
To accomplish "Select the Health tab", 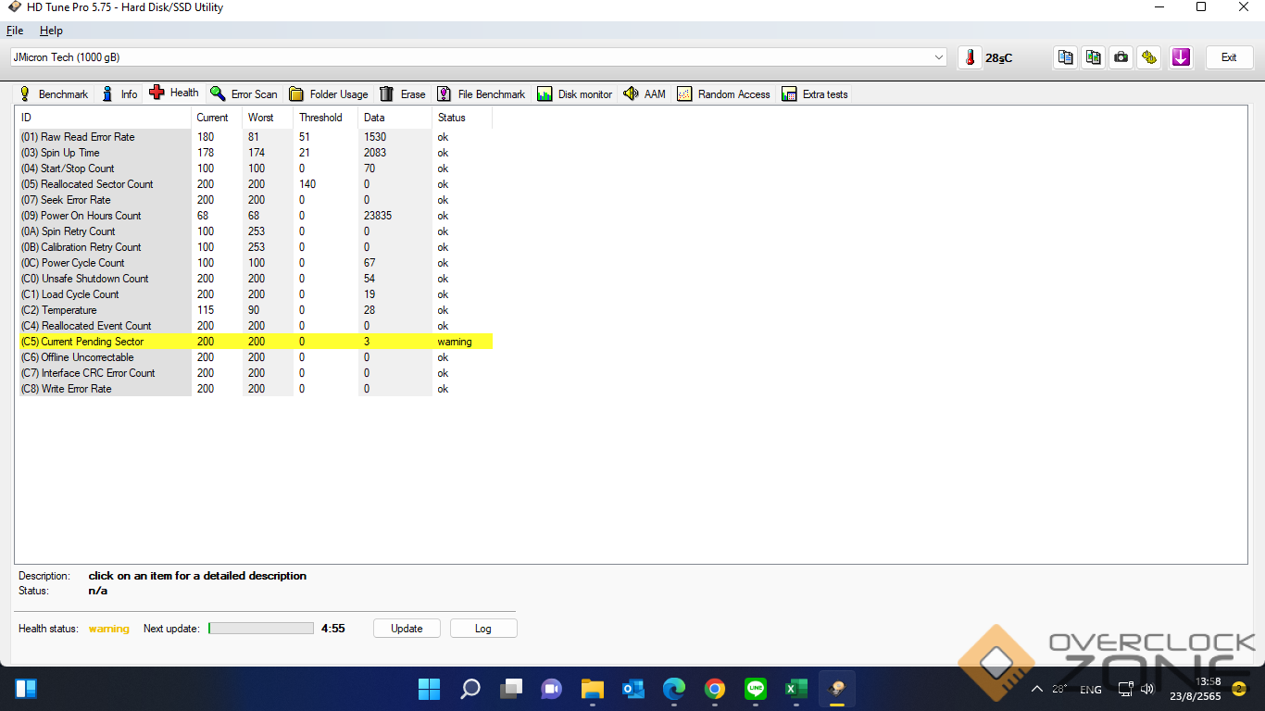I will coord(174,93).
